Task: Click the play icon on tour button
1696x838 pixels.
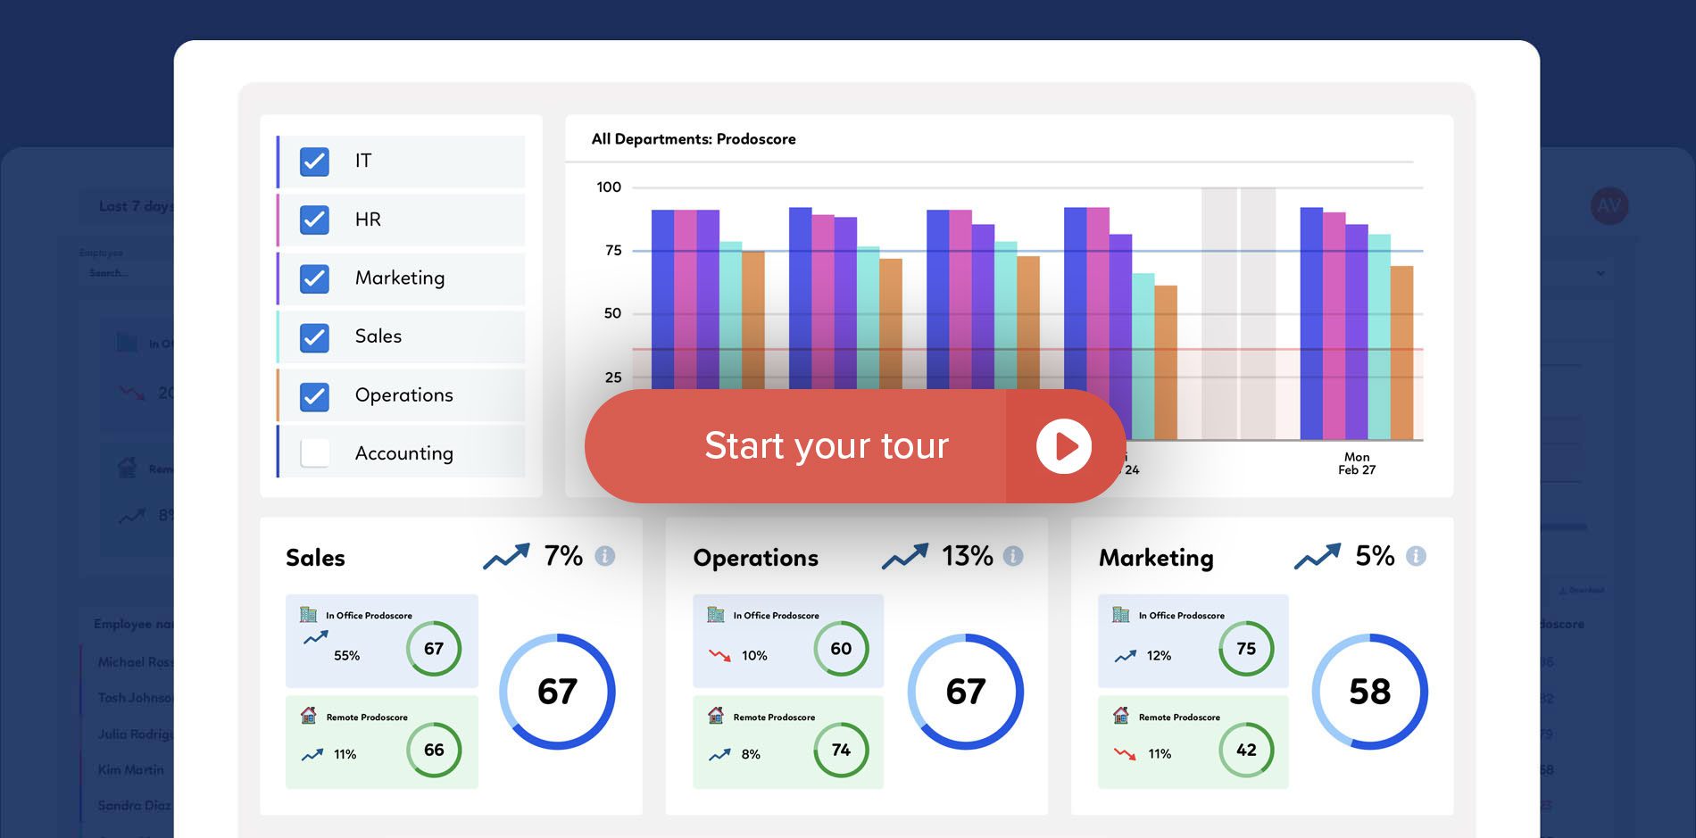Action: (1064, 445)
